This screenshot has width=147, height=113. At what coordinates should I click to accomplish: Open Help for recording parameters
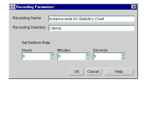119,72
